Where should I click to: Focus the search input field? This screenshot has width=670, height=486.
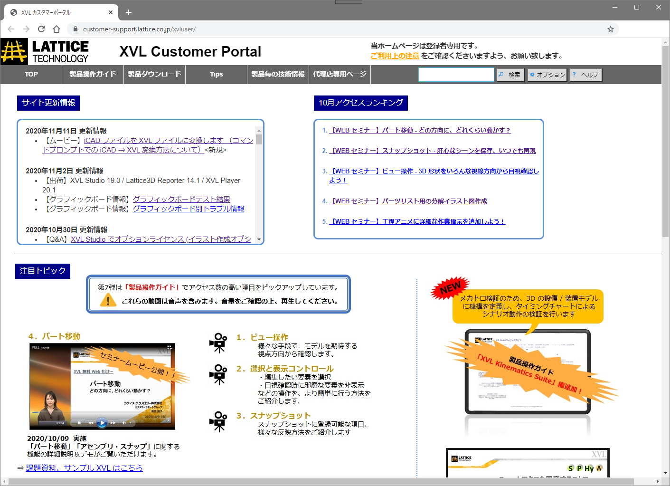pos(456,75)
